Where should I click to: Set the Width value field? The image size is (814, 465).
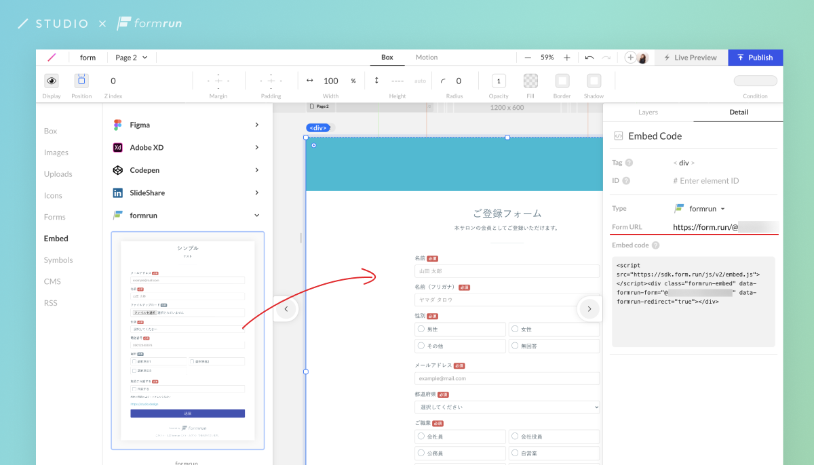(331, 81)
